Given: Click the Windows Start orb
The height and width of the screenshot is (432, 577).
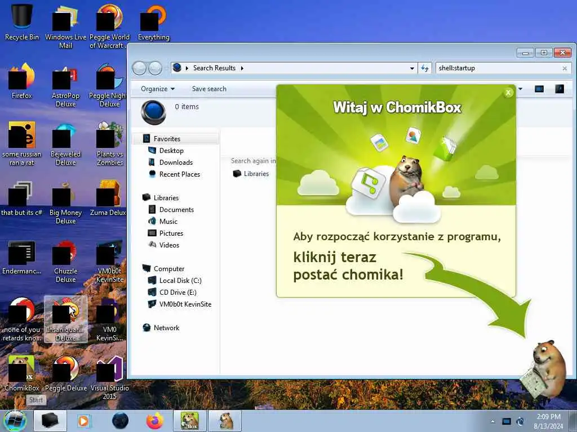Looking at the screenshot, I should click(15, 421).
